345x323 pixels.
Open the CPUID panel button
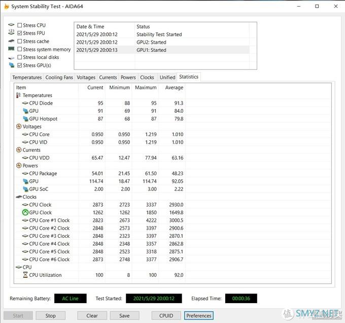point(166,315)
